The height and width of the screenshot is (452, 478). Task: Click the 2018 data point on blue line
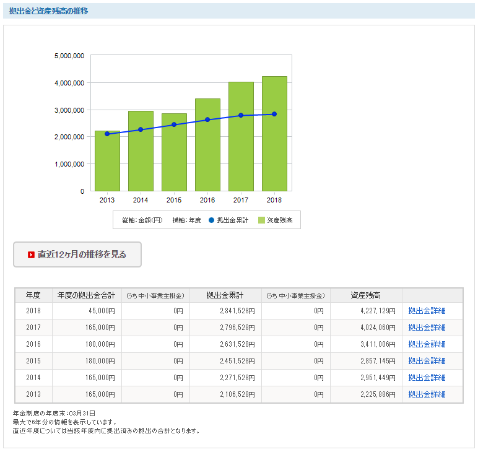tap(274, 114)
